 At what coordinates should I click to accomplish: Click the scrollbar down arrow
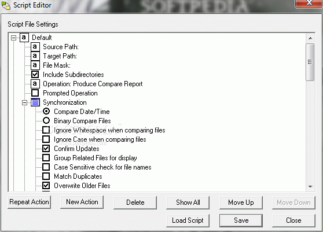click(x=310, y=187)
